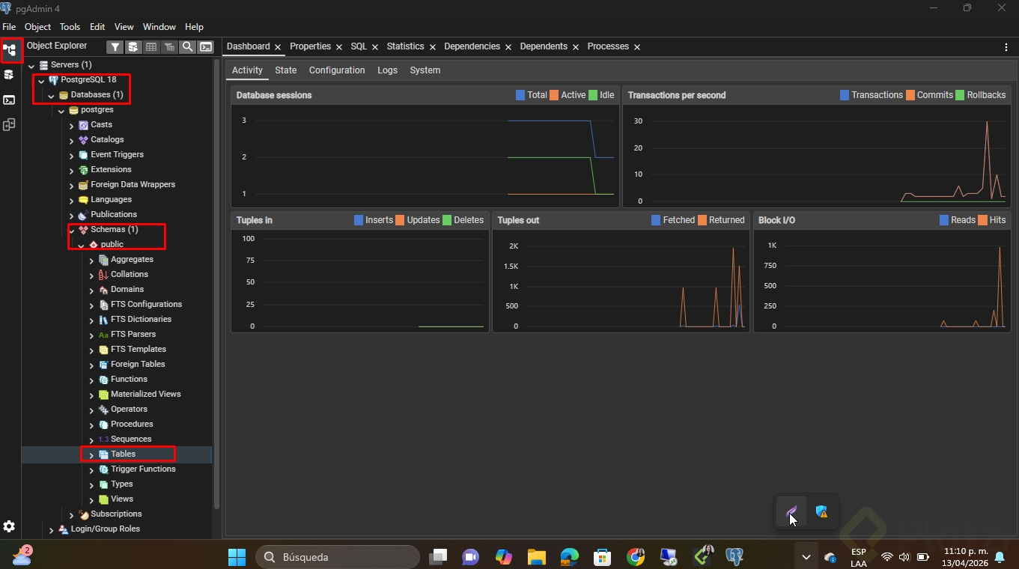Image resolution: width=1019 pixels, height=569 pixels.
Task: Click the Operators node icon
Action: (103, 410)
